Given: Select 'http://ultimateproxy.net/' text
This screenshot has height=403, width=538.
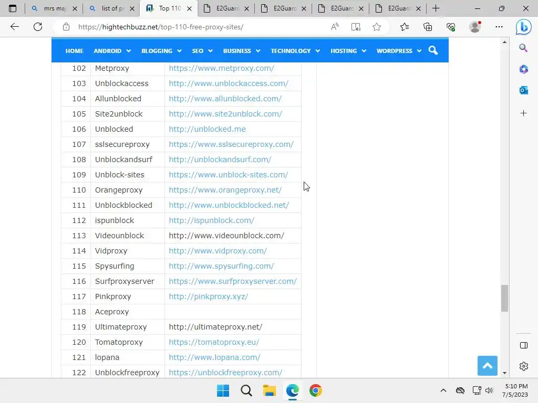Looking at the screenshot, I should 215,327.
